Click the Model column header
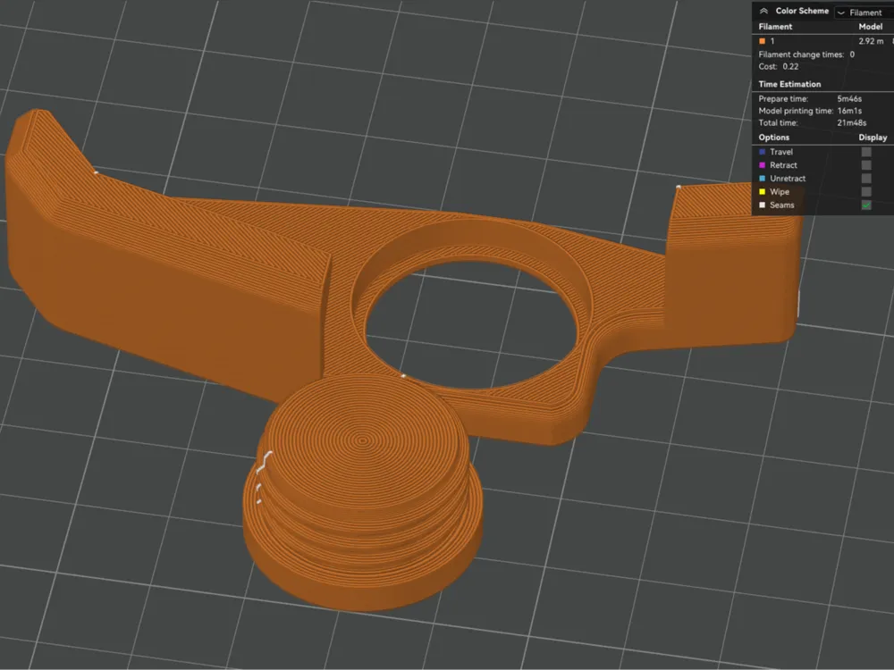 coord(870,26)
